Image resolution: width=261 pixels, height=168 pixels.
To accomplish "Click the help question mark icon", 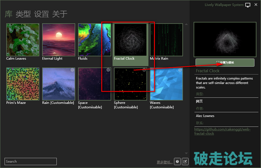I will click(177, 161).
